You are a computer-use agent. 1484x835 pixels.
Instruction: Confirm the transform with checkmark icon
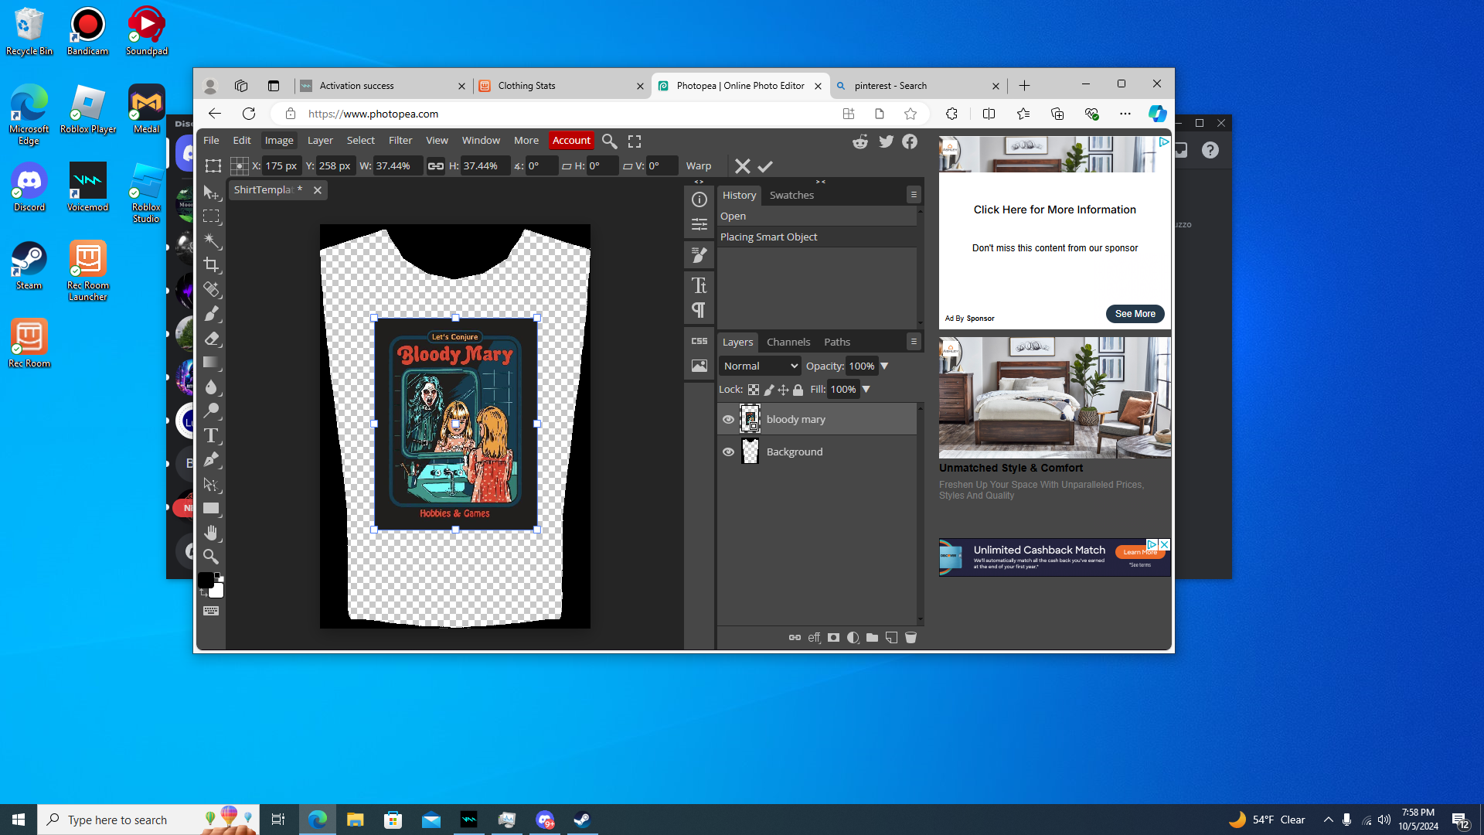(x=765, y=166)
